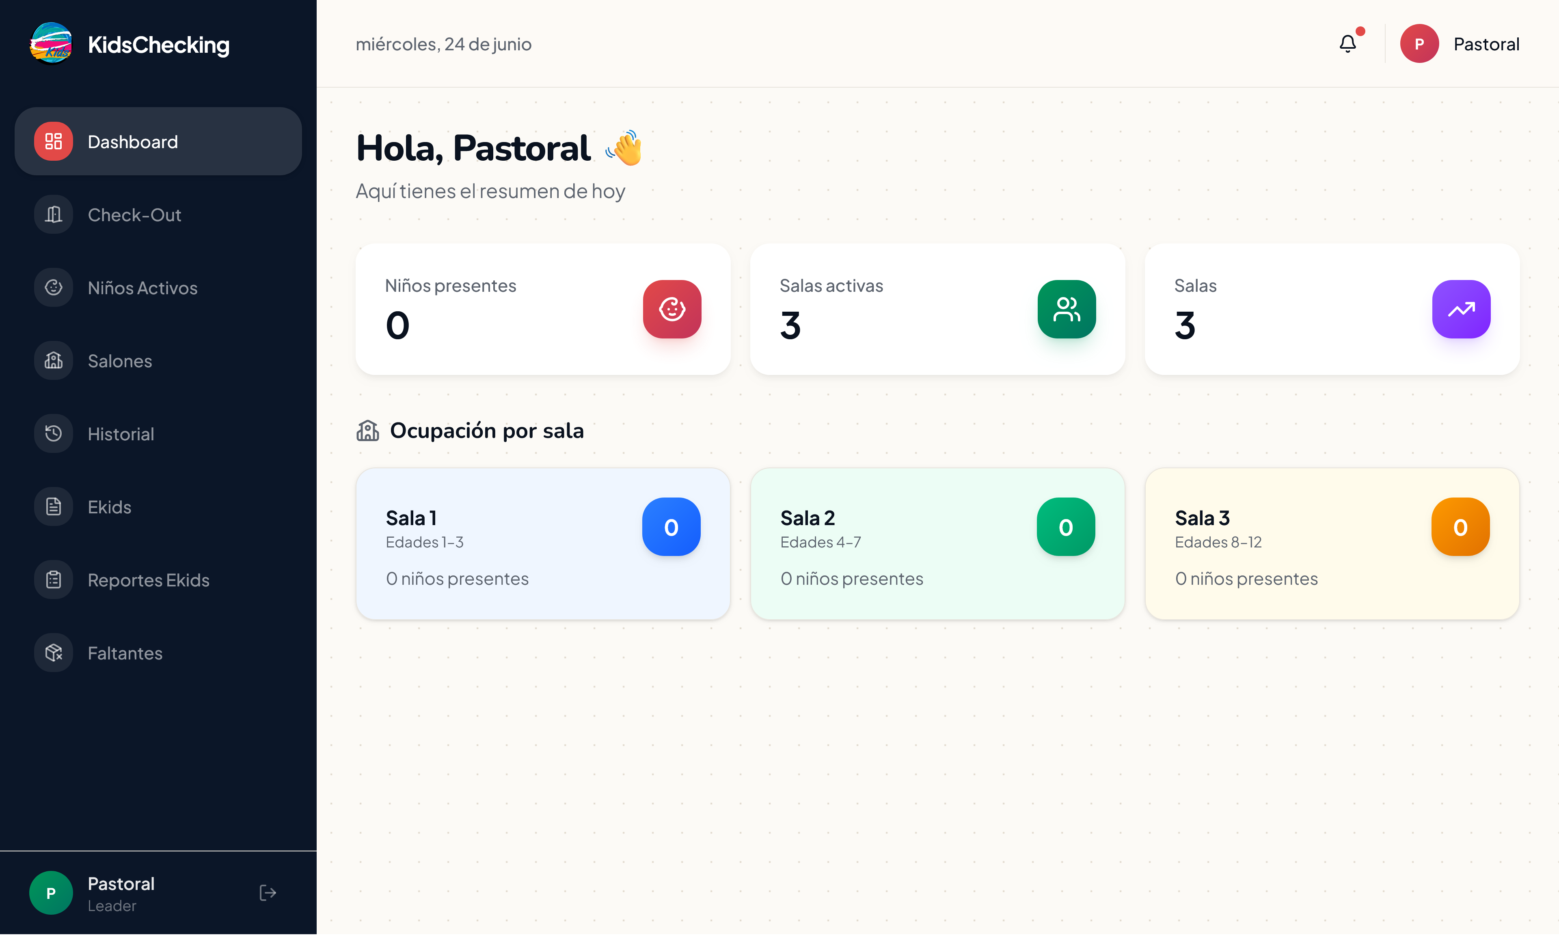Click the KidsChecking logo icon

(x=51, y=43)
